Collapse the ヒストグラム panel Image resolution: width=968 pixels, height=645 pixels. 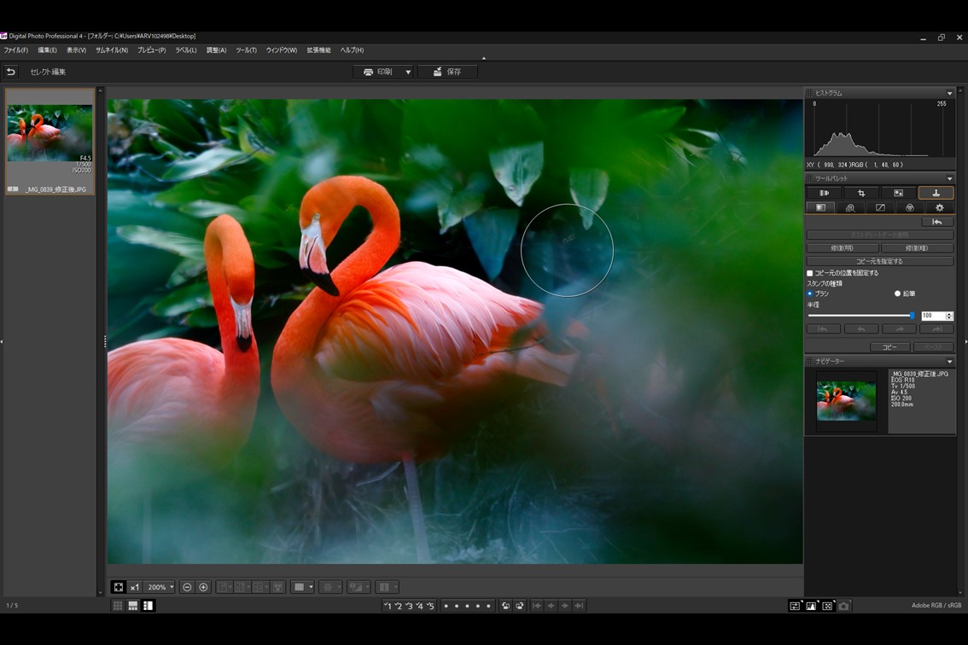(949, 93)
